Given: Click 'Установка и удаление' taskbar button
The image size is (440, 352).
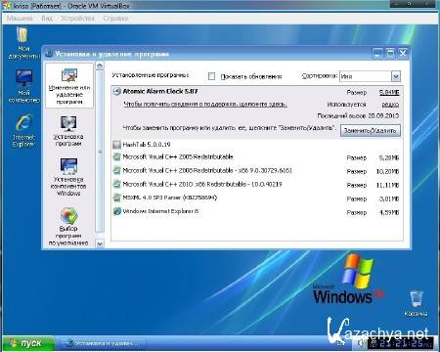Looking at the screenshot, I should (102, 343).
